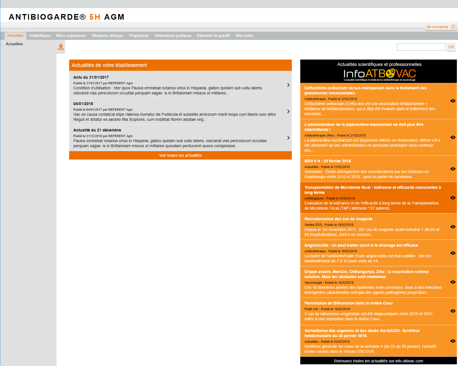Image resolution: width=458 pixels, height=366 pixels.
Task: Click the ANTIBIOGARDE 5H AGM site title
Action: [66, 17]
